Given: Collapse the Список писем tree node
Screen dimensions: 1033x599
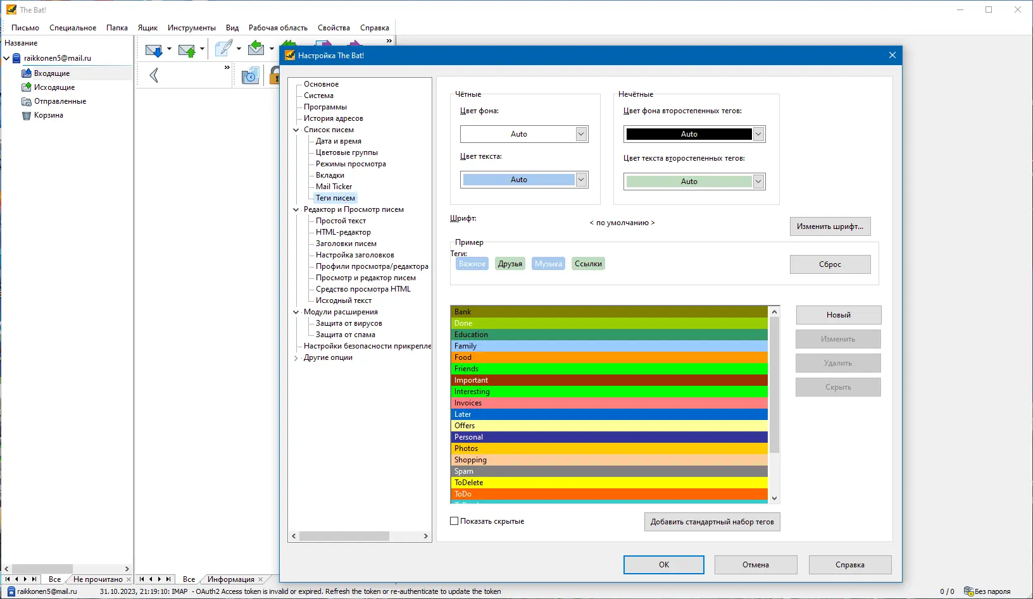Looking at the screenshot, I should click(296, 130).
